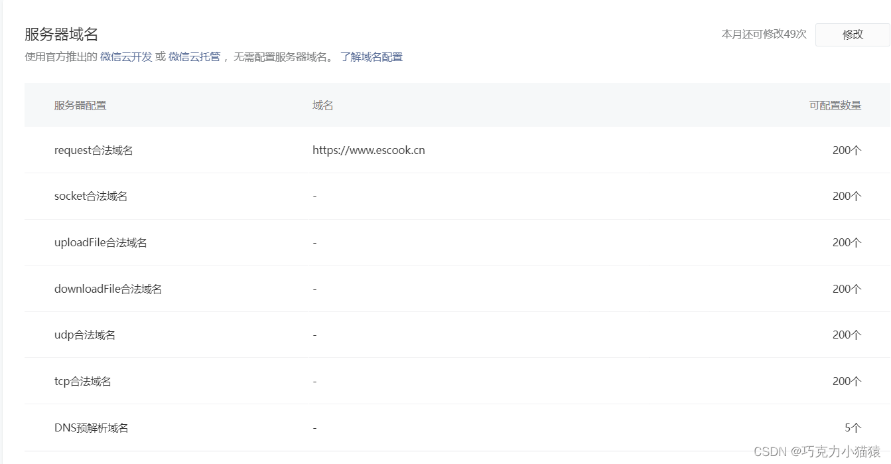Select the tcp合法域名 row
891x464 pixels.
click(83, 381)
